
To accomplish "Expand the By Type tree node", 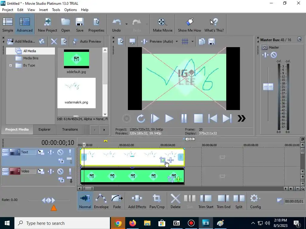I will click(11, 65).
